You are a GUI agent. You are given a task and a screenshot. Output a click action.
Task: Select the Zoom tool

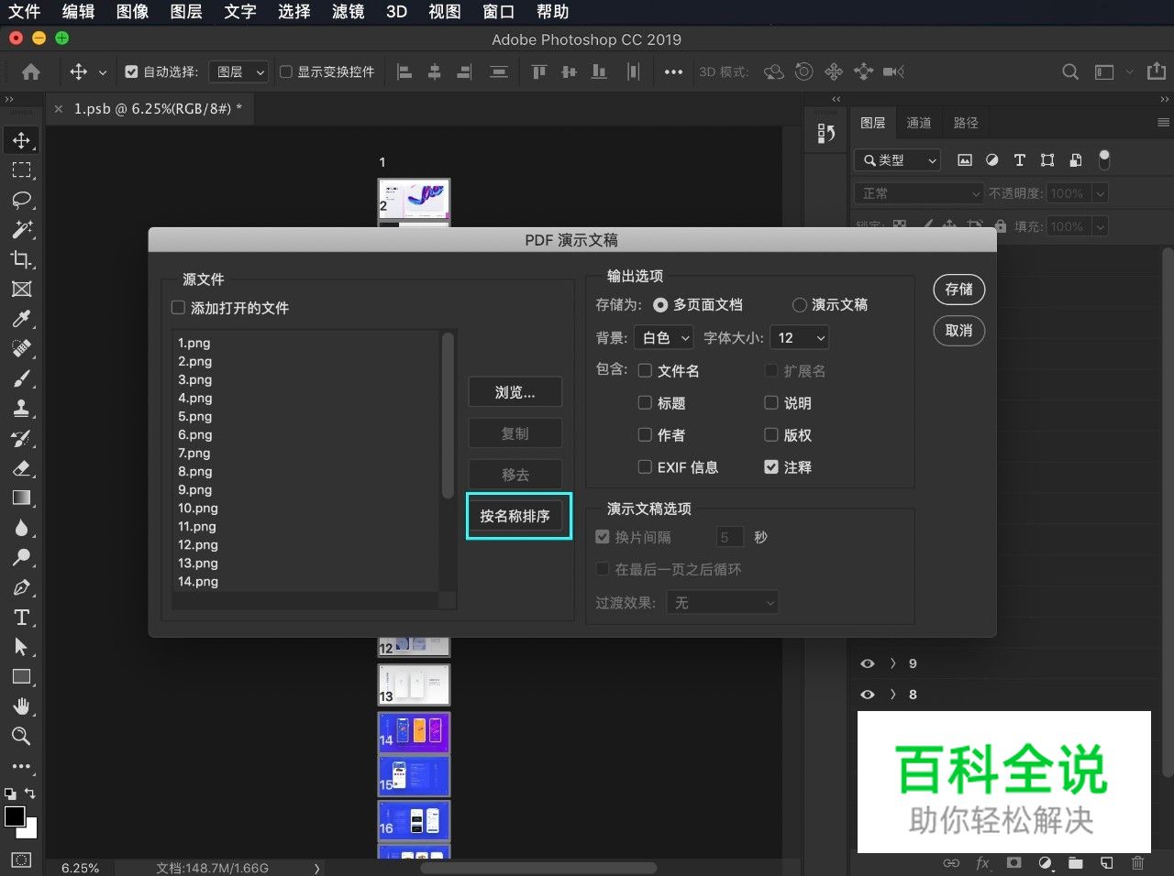tap(22, 736)
